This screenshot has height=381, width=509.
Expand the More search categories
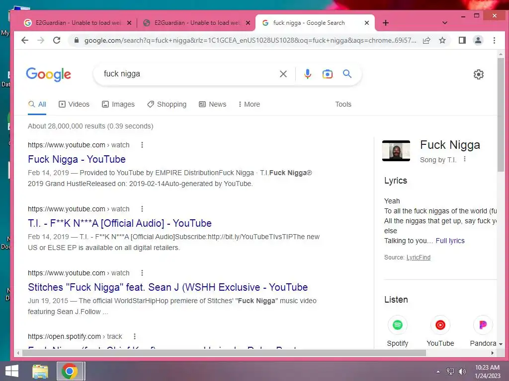coord(249,104)
